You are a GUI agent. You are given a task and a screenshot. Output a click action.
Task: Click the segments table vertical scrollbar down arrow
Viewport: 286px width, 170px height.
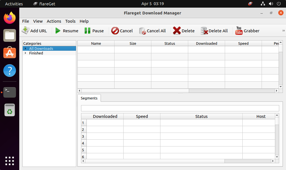click(x=277, y=156)
